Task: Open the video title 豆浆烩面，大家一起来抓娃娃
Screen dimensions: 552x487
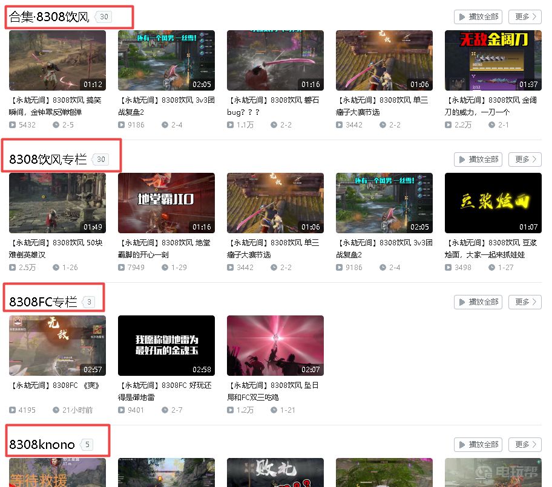Action: pyautogui.click(x=491, y=249)
